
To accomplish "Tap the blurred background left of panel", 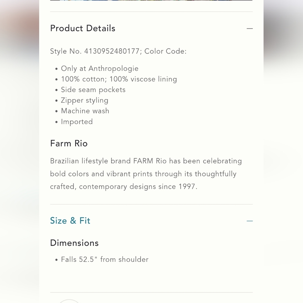I will (x=19, y=151).
